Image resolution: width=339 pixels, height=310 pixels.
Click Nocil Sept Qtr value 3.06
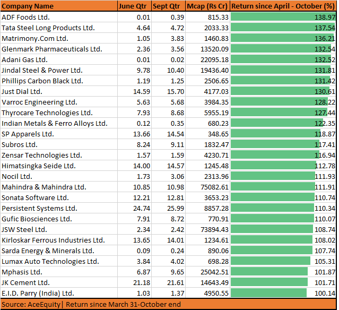coord(177,176)
